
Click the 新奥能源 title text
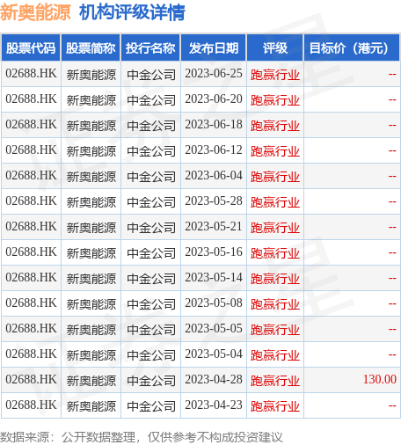(x=35, y=12)
